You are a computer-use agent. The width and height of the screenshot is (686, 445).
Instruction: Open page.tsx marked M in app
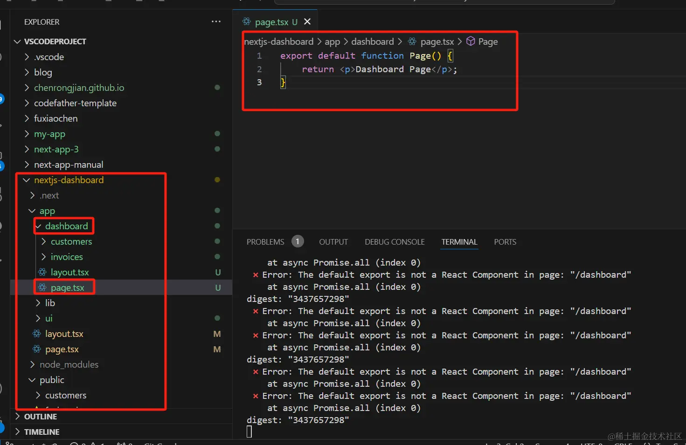[x=62, y=349]
